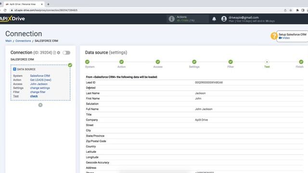Go to the System step

pyautogui.click(x=88, y=62)
